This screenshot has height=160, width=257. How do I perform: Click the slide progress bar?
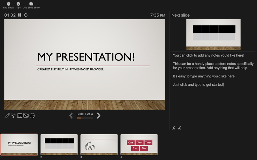pyautogui.click(x=85, y=118)
